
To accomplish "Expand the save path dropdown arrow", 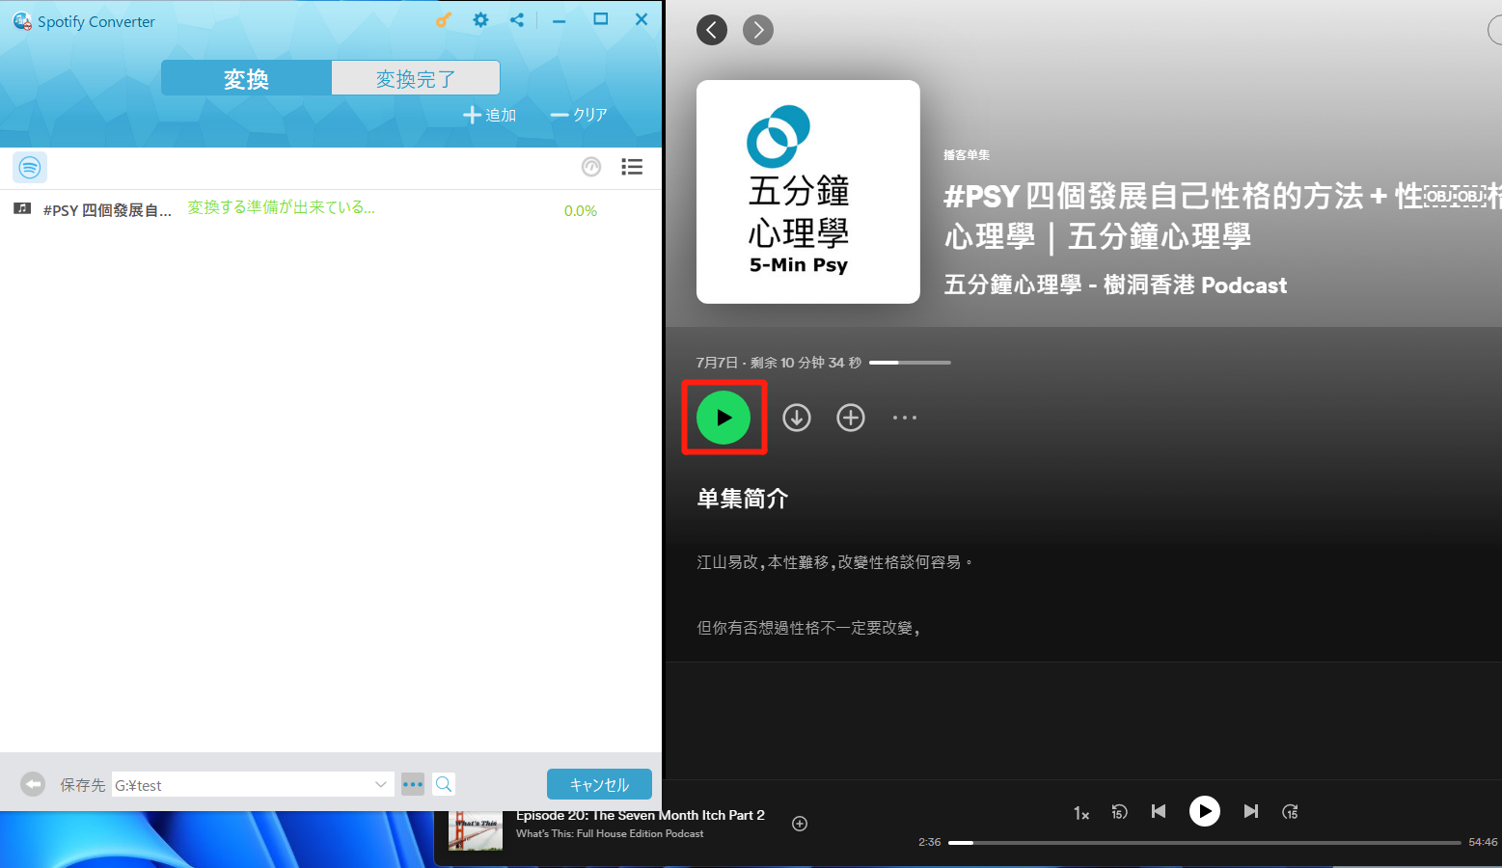I will 381,784.
